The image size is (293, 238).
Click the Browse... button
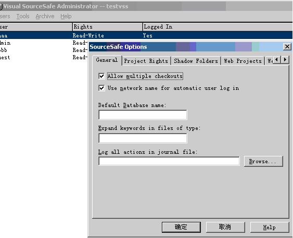click(x=263, y=161)
